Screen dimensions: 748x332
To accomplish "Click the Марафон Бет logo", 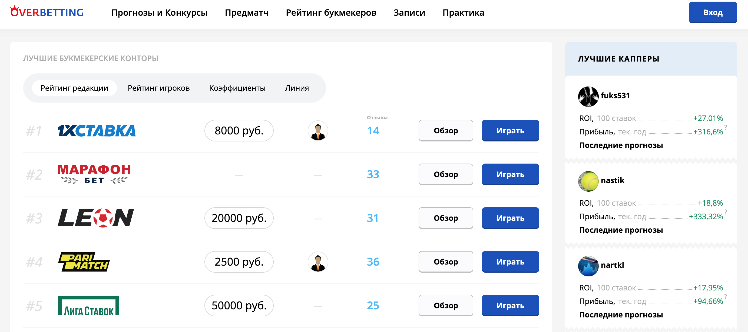I will [94, 174].
